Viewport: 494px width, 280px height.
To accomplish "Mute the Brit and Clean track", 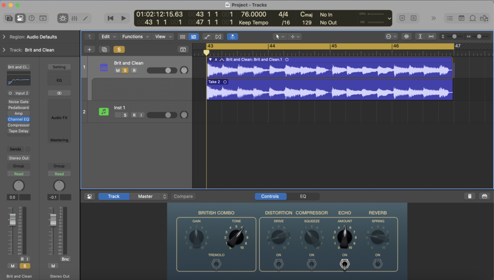I will click(118, 70).
